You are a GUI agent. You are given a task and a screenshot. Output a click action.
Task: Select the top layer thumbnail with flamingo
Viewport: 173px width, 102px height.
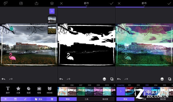coord(52,20)
